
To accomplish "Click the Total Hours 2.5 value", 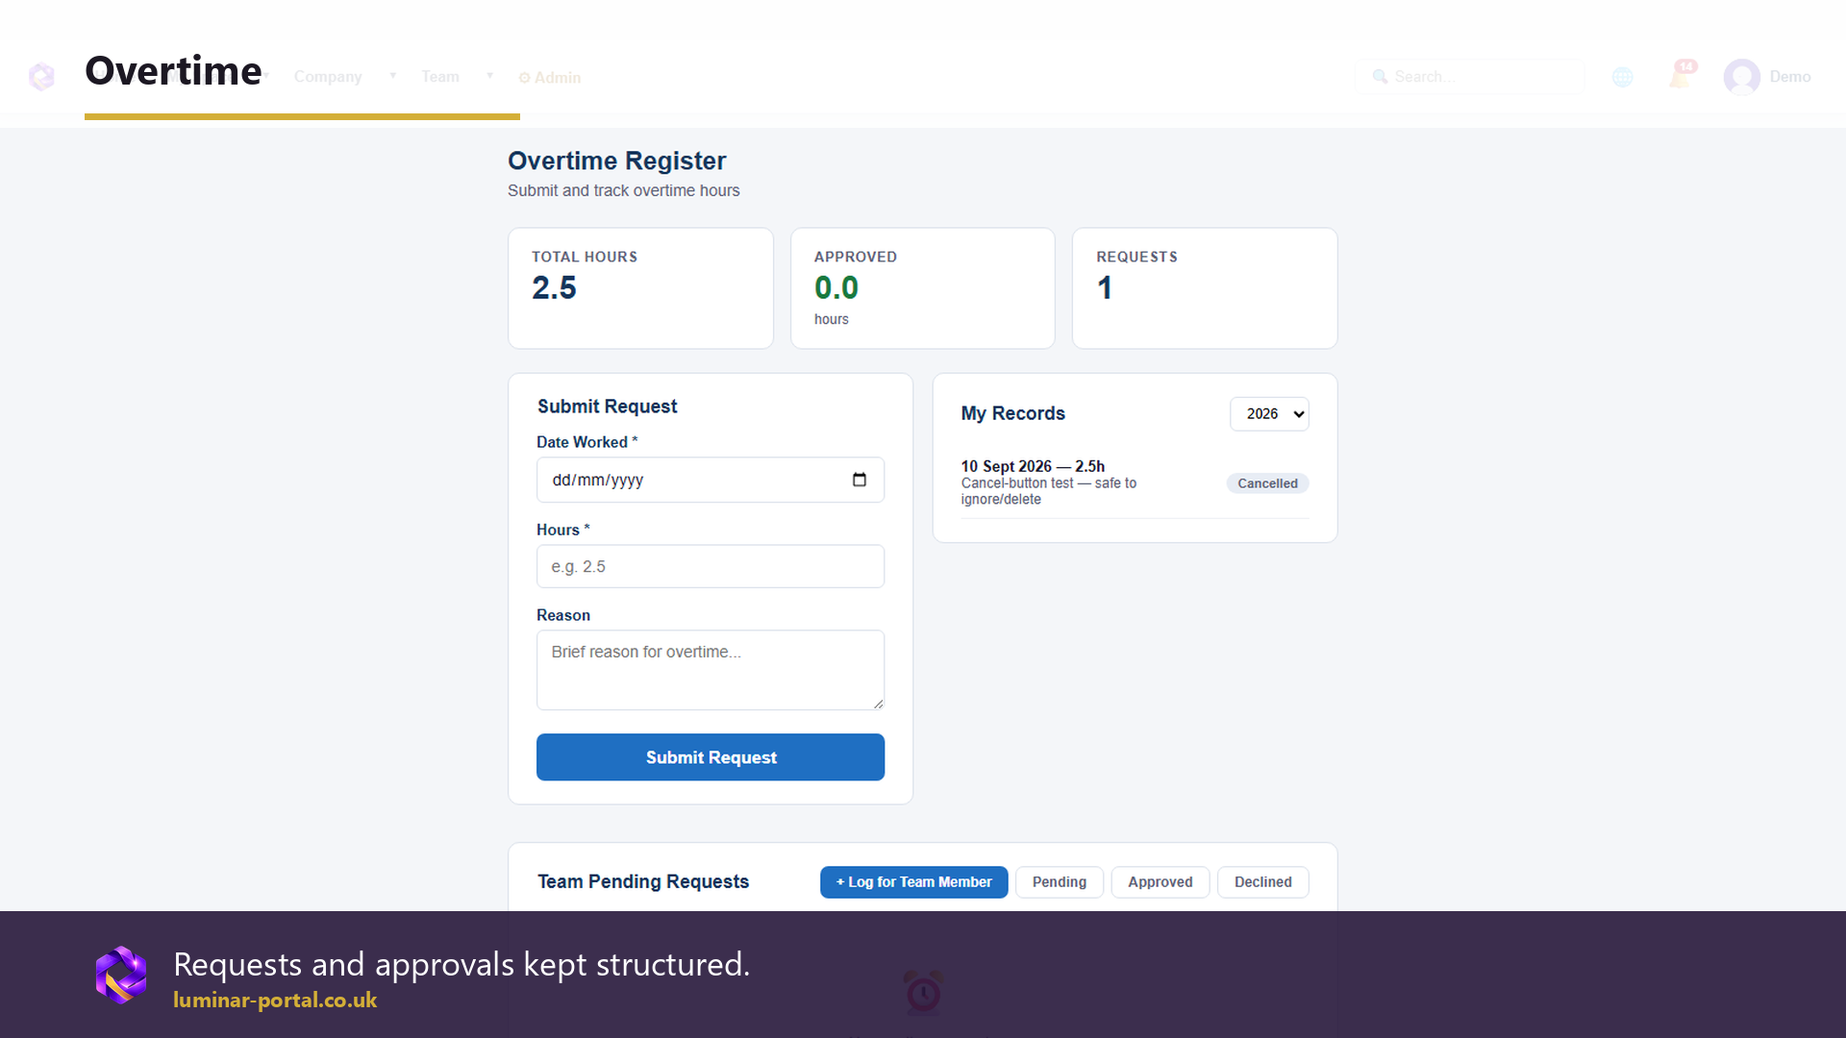I will [x=555, y=288].
